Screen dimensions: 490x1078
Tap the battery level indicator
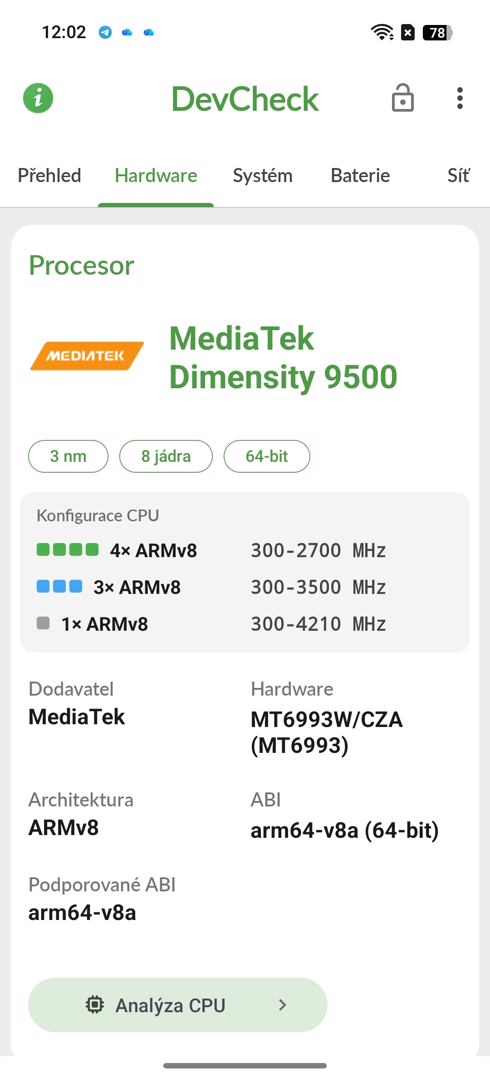[x=437, y=33]
